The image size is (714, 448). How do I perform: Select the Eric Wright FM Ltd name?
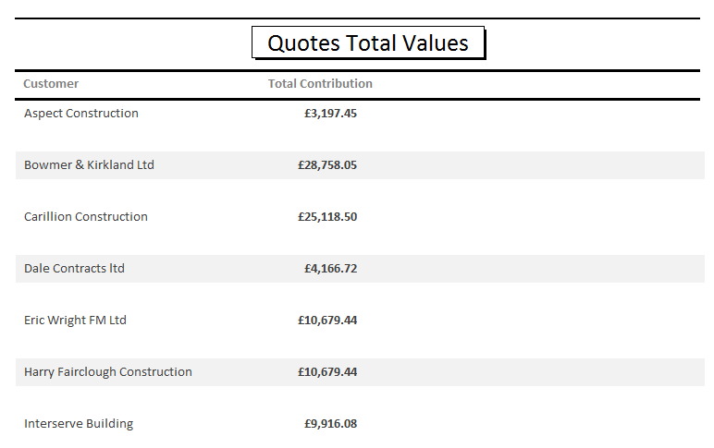click(75, 321)
